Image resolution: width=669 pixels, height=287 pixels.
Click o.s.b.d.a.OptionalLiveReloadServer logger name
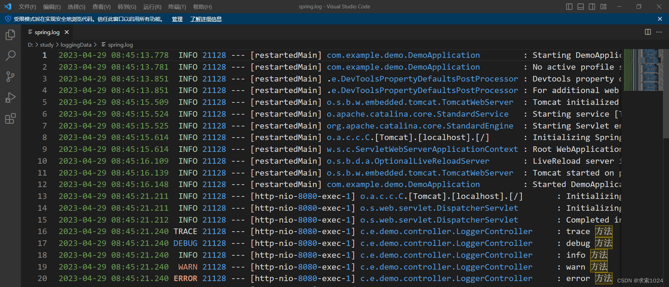coord(408,161)
